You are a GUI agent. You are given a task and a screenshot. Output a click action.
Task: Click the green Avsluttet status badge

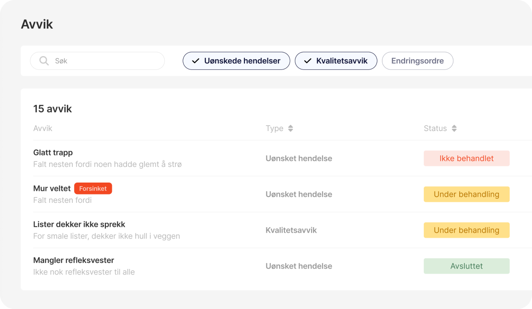coord(466,266)
